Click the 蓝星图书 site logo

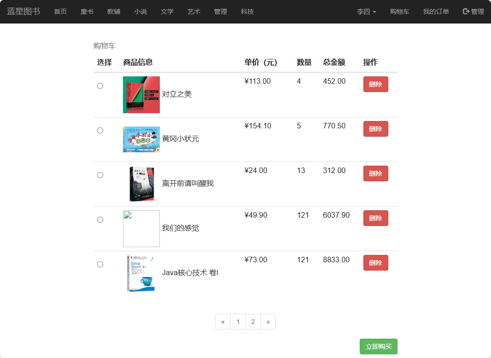23,12
